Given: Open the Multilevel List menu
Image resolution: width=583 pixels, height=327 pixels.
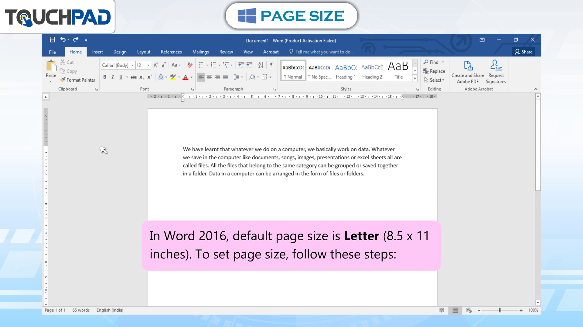Looking at the screenshot, I should click(x=227, y=65).
